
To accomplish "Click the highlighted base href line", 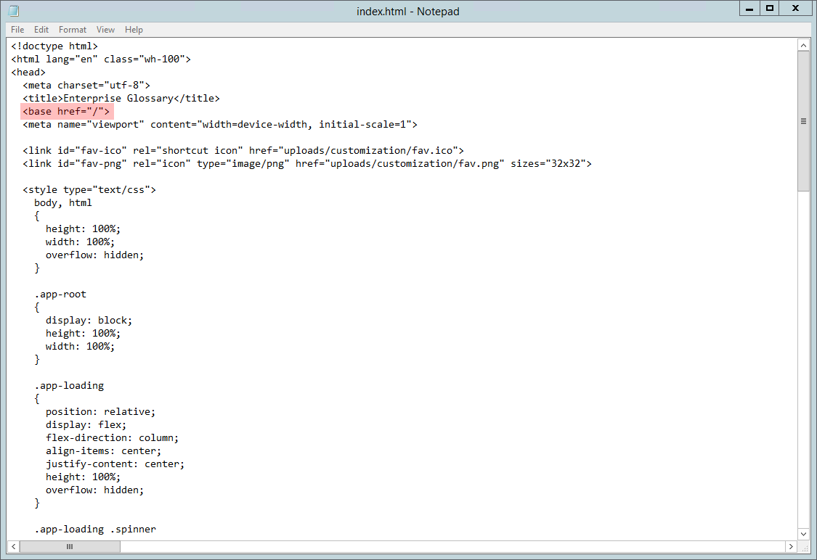I will point(67,112).
